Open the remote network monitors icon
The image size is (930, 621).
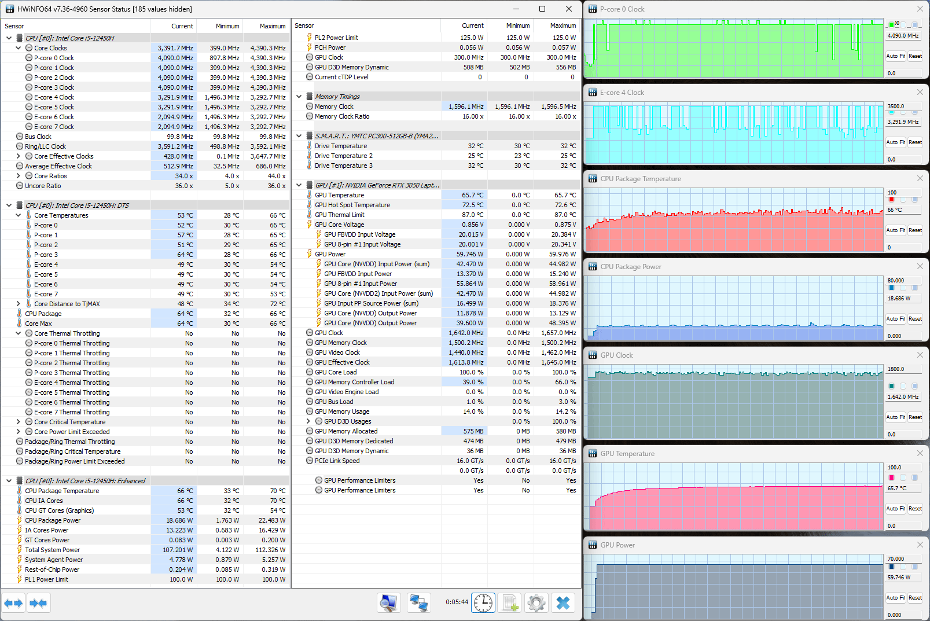[x=418, y=603]
